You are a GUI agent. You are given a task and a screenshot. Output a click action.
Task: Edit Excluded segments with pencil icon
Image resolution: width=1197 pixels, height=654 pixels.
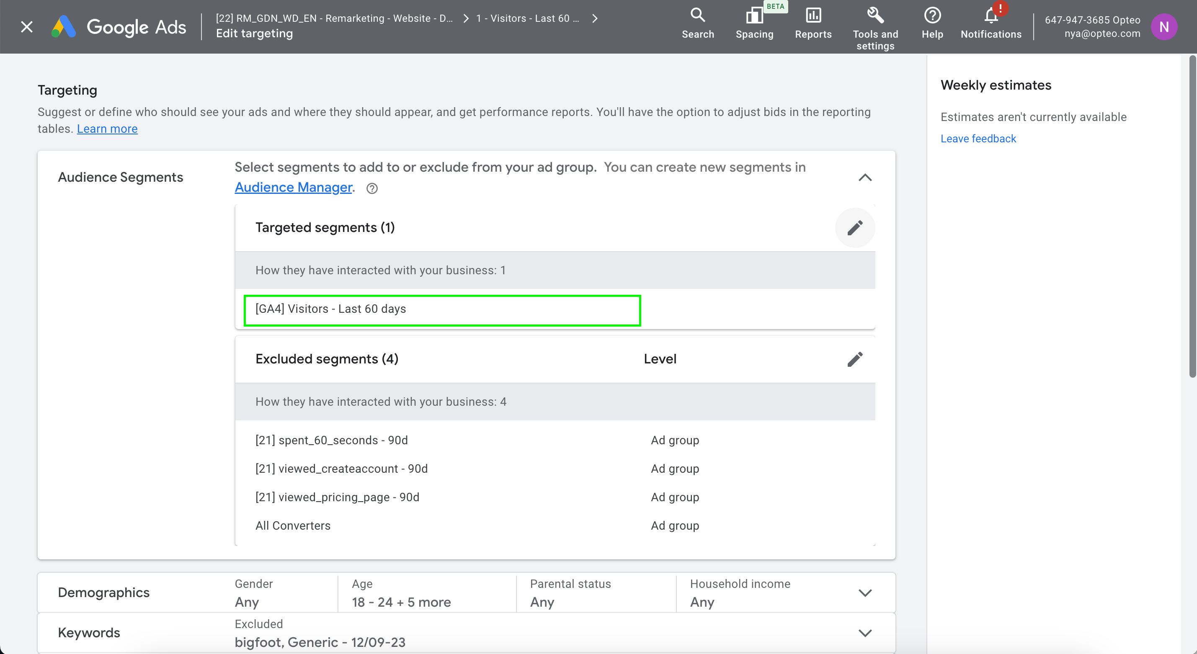pos(854,359)
